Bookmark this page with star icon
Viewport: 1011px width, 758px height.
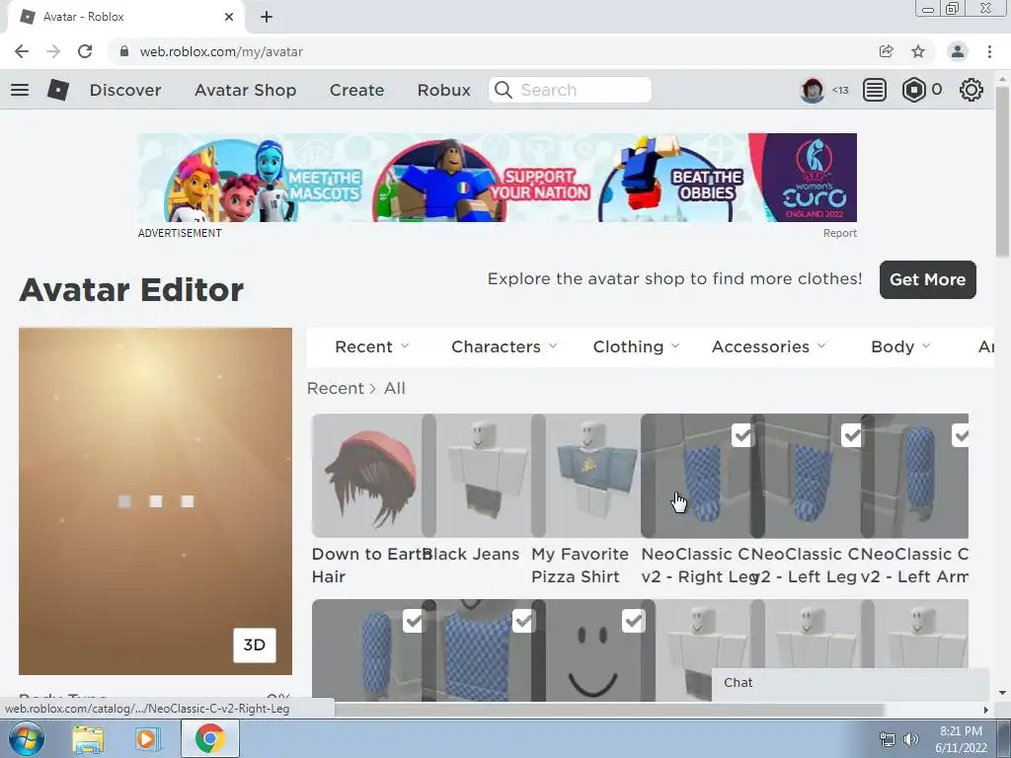click(x=918, y=51)
